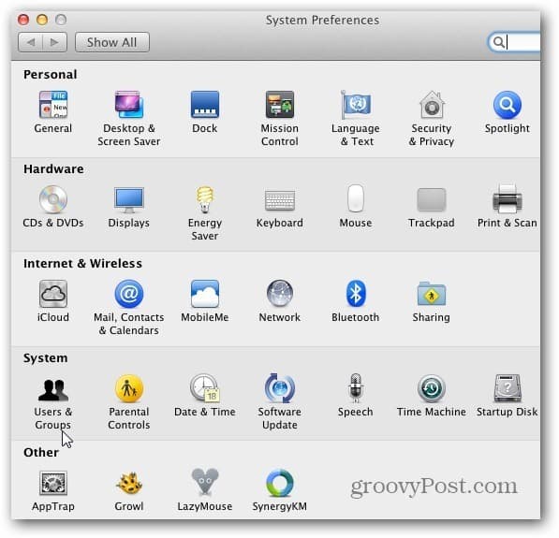559x538 pixels.
Task: Click the Show All button
Action: [112, 42]
